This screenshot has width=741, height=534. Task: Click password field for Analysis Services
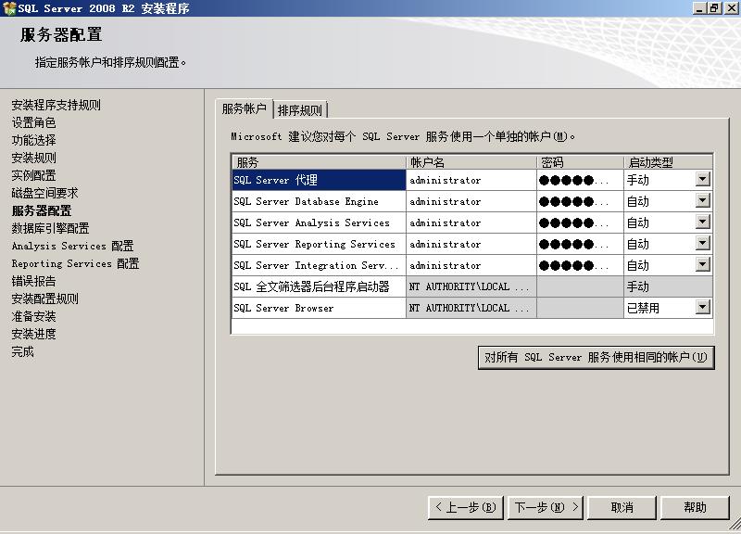(579, 222)
